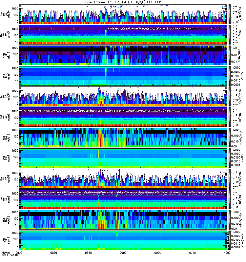The image size is (246, 262).
Task: Click the color bar beside tha scm3 panel
Action: pos(229,35)
